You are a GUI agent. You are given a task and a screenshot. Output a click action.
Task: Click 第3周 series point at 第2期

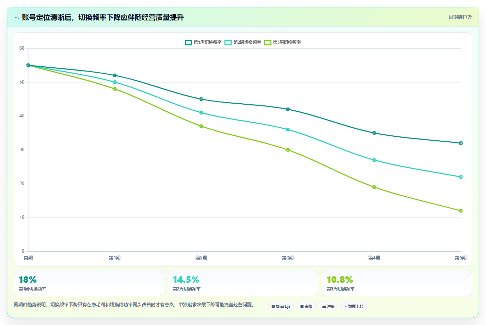click(201, 126)
